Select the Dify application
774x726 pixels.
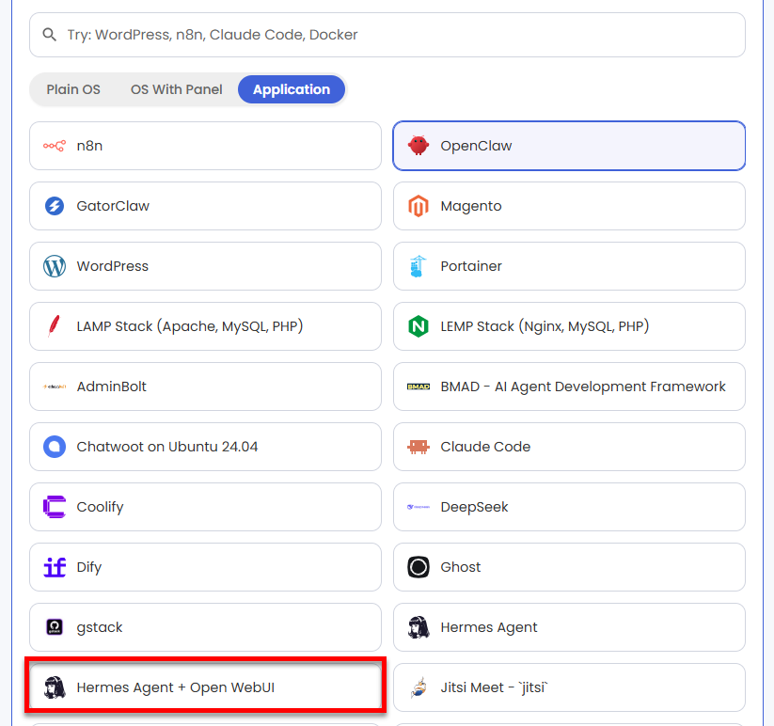205,567
